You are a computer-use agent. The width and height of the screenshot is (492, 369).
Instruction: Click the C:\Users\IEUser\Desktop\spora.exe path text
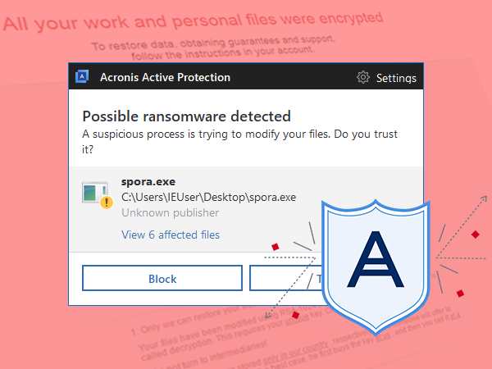[208, 198]
